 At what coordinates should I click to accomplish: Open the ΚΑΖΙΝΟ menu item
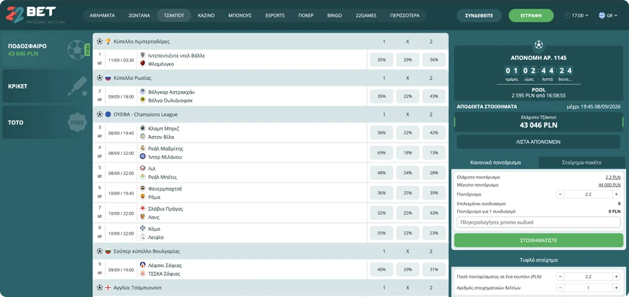206,15
